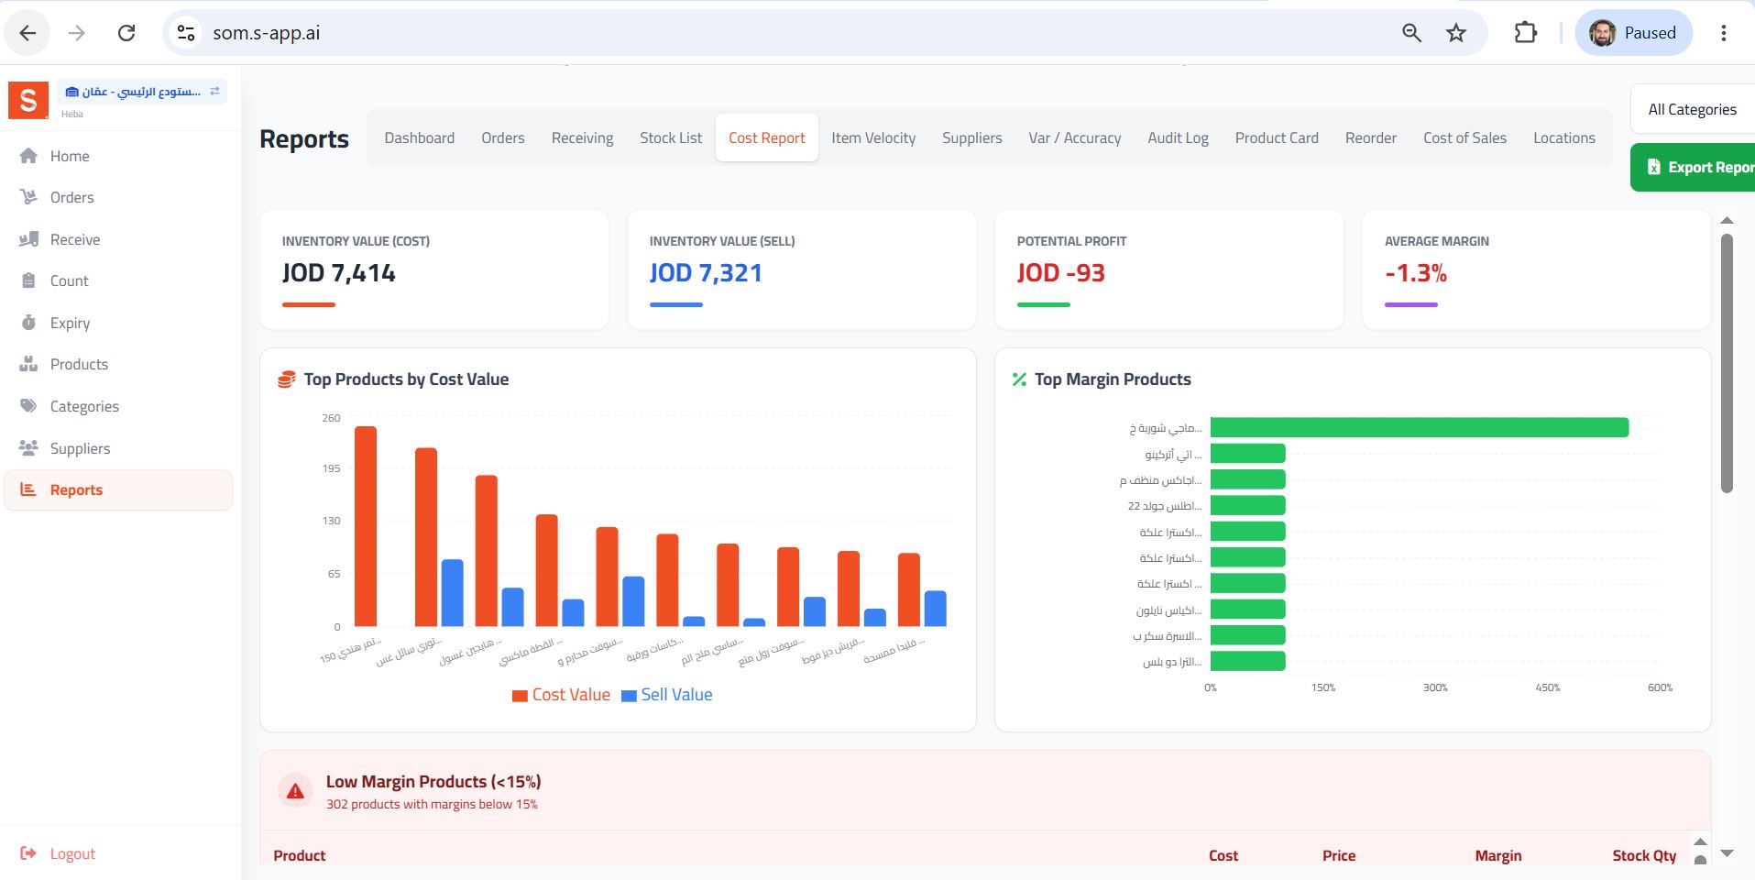Open the Stock List tab
Viewport: 1755px width, 880px height.
tap(671, 137)
